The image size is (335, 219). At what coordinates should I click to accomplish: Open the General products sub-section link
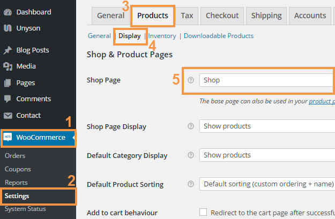[x=99, y=36]
